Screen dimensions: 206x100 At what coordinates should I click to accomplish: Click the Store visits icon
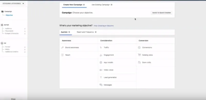[139, 62]
